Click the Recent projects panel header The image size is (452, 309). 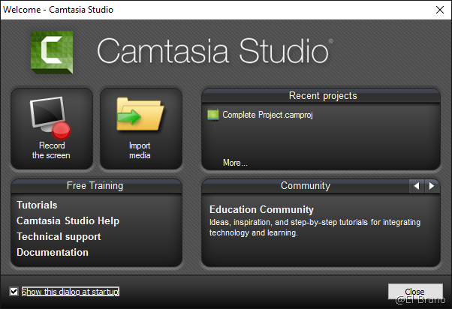tap(323, 96)
